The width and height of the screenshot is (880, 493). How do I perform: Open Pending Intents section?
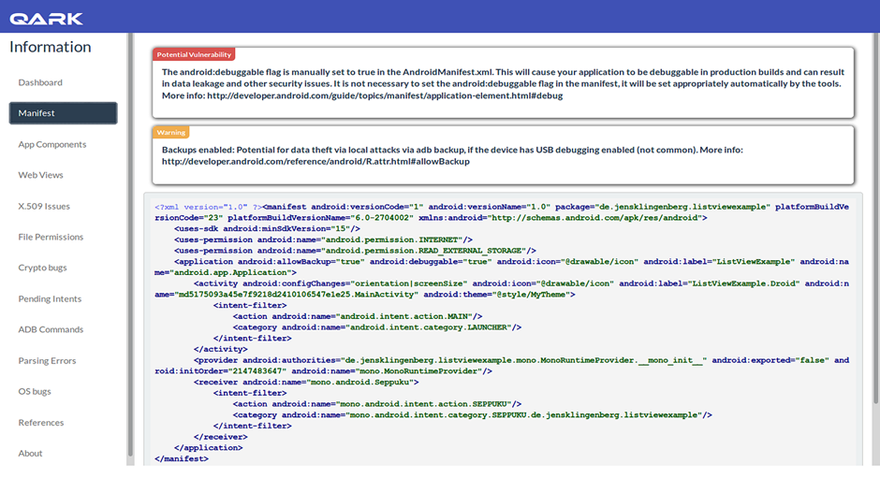(x=50, y=298)
